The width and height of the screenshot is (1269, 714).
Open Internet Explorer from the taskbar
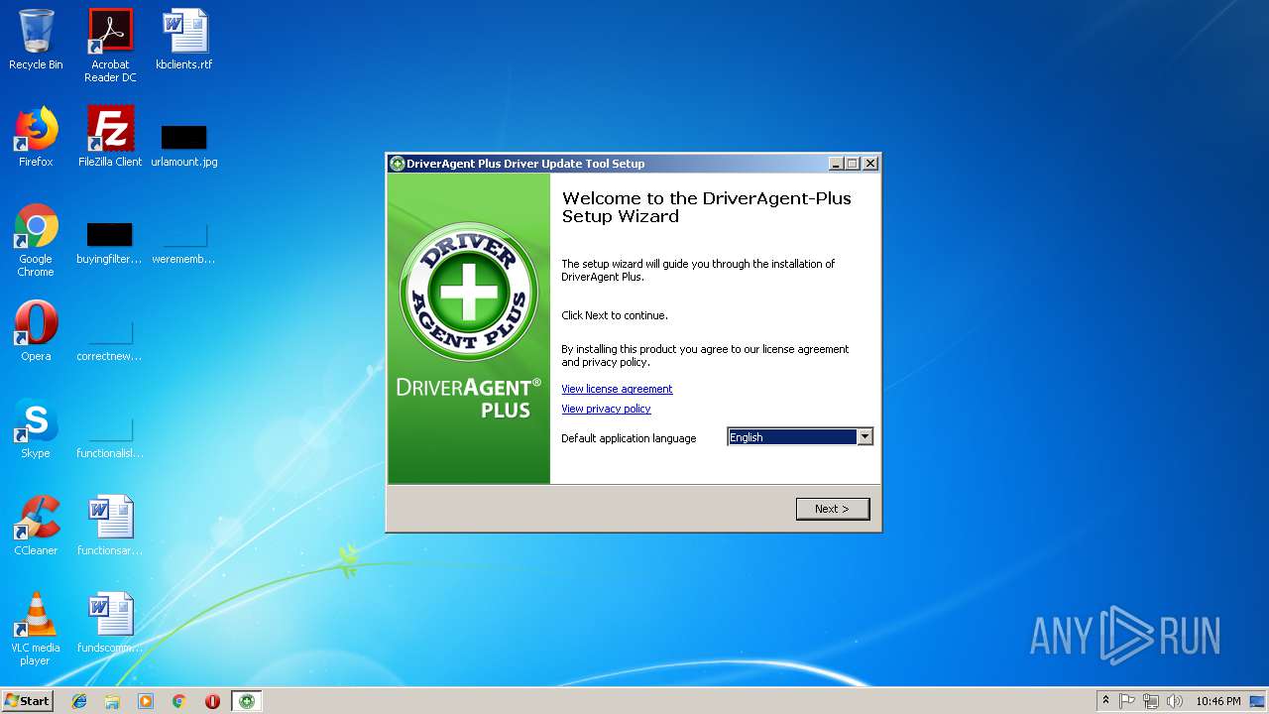[79, 701]
